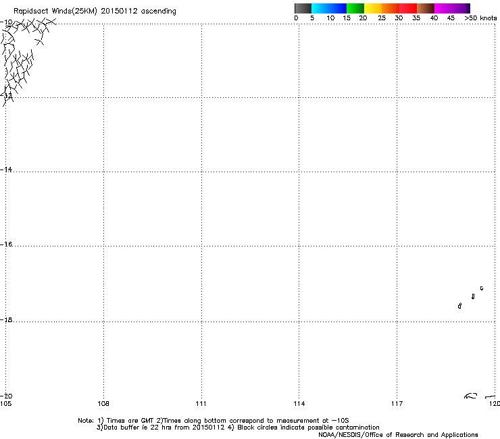Click the longitude label '108'

103,404
